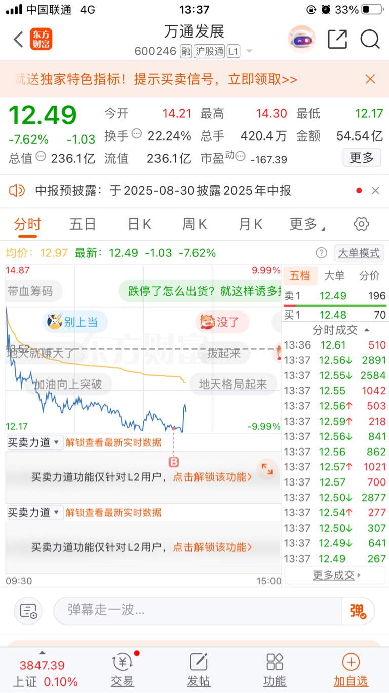The width and height of the screenshot is (389, 693).
Task: Toggle the 弹 danmaku switch
Action: [x=358, y=610]
